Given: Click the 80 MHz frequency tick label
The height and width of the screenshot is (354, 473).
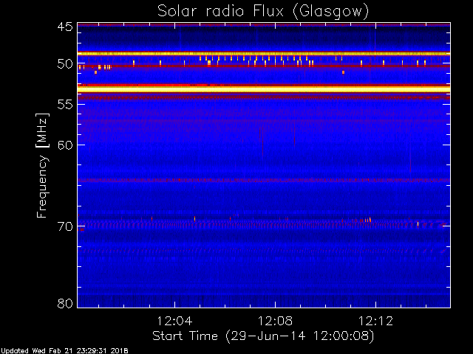Looking at the screenshot, I should [x=65, y=303].
